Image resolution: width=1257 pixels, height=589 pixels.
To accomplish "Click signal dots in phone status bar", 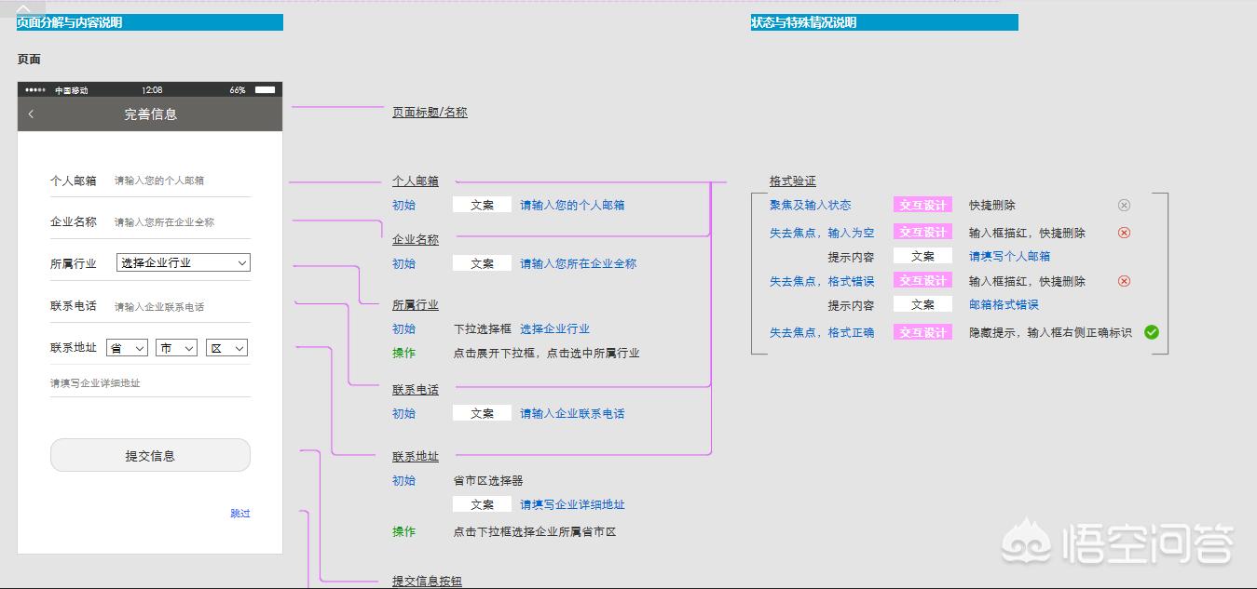I will pos(35,90).
